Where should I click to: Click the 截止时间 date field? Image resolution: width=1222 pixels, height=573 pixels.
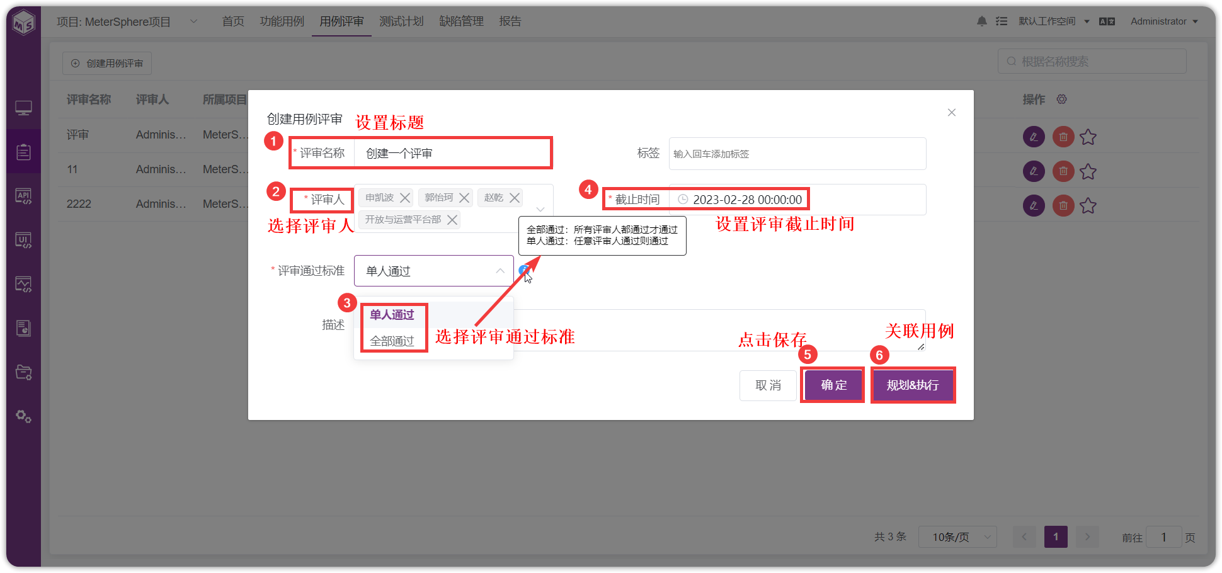click(797, 200)
